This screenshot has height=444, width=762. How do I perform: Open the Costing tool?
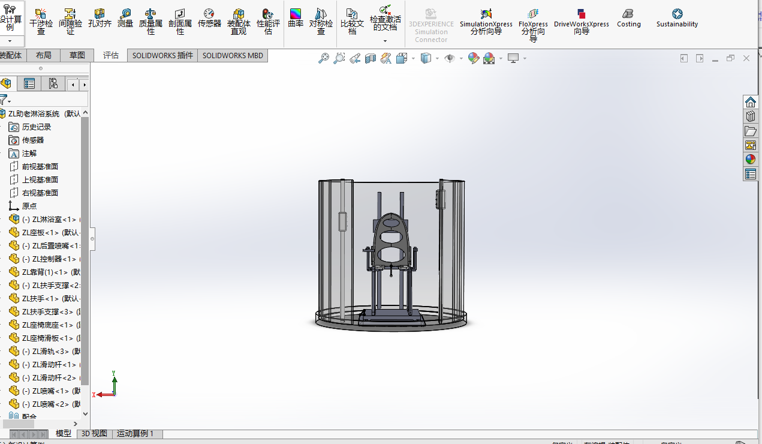pos(628,18)
